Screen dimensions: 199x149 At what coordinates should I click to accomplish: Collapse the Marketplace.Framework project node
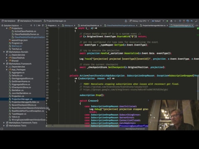coord(4,64)
